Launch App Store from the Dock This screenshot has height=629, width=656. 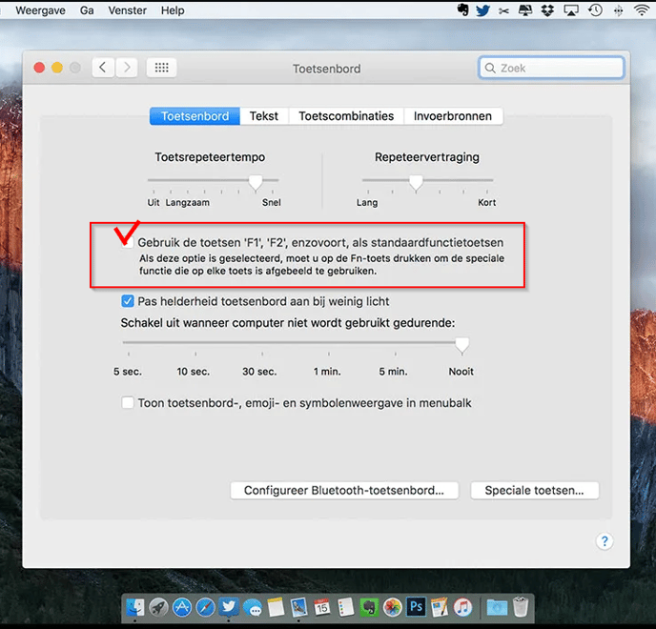tap(182, 607)
